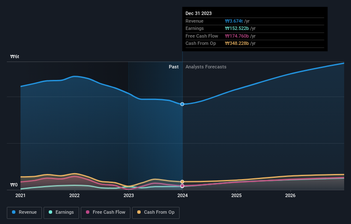
Task: Select the 2025 x-axis label
Action: point(236,196)
